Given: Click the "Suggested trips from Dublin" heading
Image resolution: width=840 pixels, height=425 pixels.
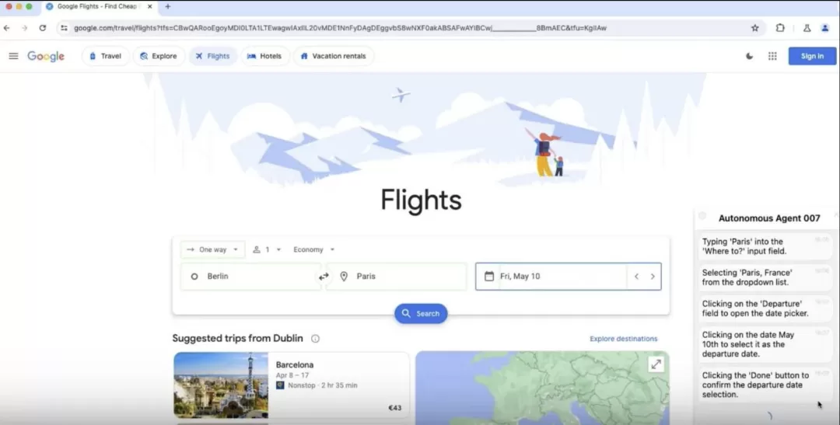Looking at the screenshot, I should pos(237,338).
